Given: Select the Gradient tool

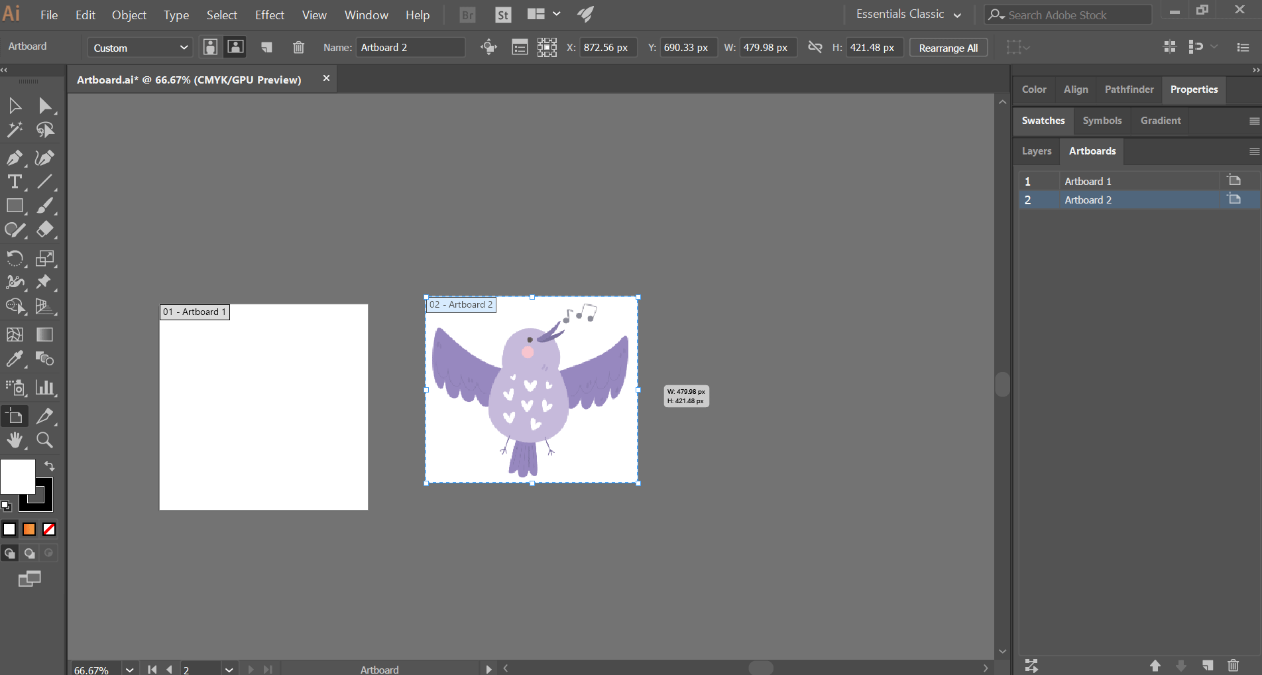Looking at the screenshot, I should pyautogui.click(x=44, y=334).
